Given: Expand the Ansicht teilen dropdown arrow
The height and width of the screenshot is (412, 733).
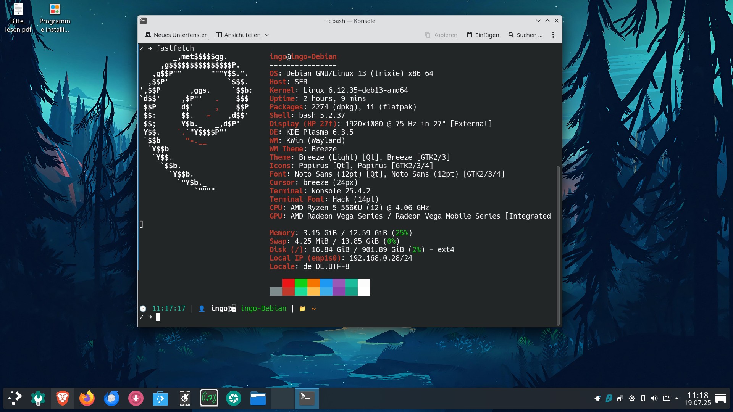Looking at the screenshot, I should 267,35.
